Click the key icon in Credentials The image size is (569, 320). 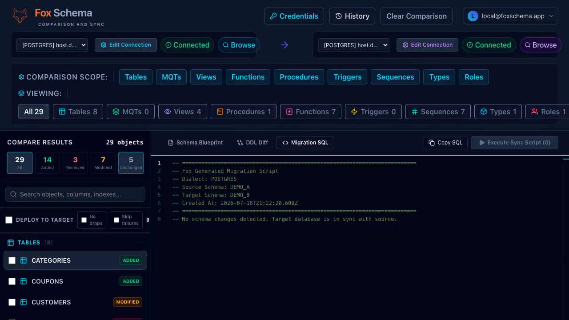pos(273,16)
